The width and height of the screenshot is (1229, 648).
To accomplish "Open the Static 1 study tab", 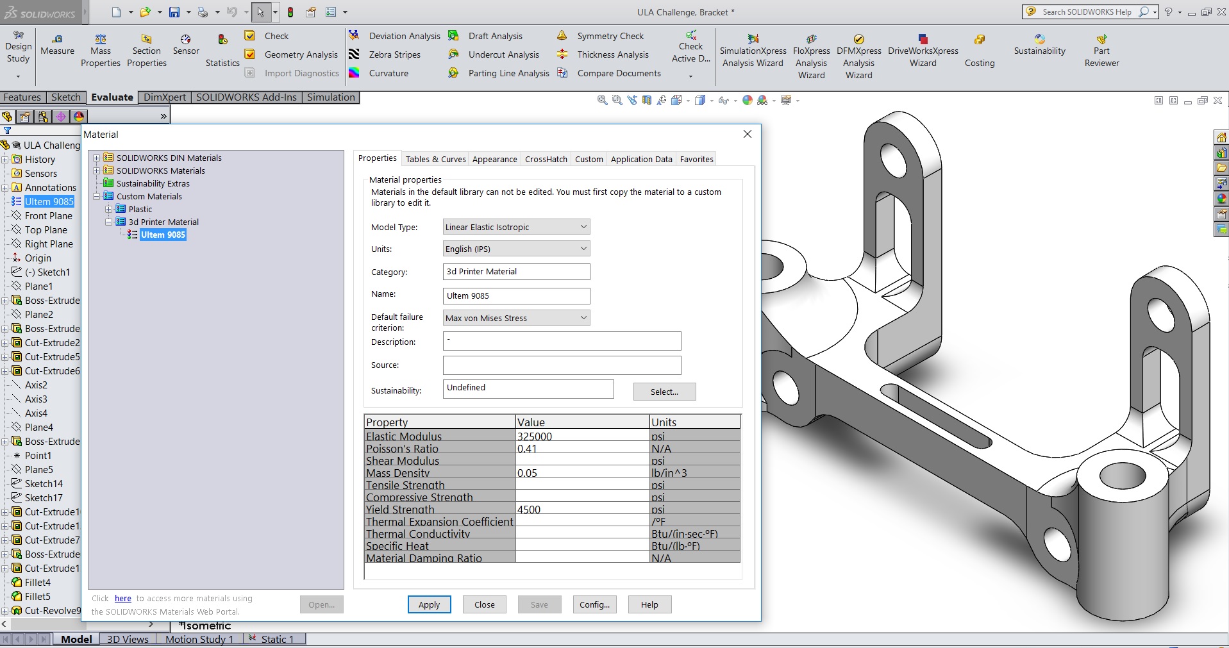I will click(x=276, y=639).
